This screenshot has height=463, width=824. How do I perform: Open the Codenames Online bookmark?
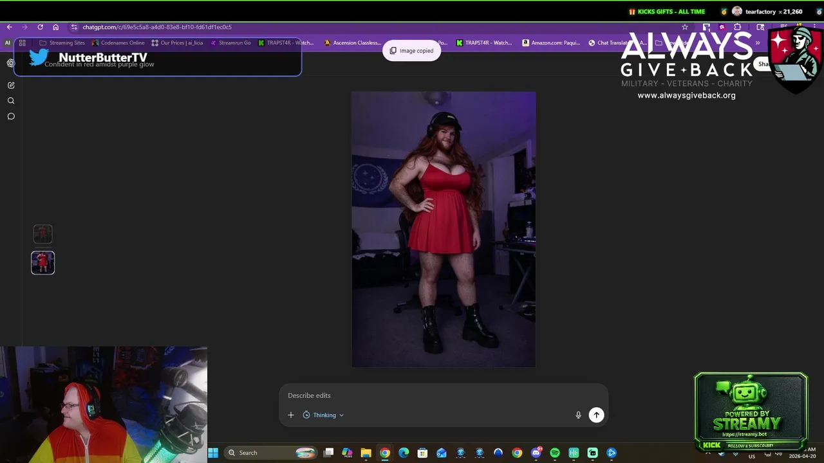(x=118, y=43)
